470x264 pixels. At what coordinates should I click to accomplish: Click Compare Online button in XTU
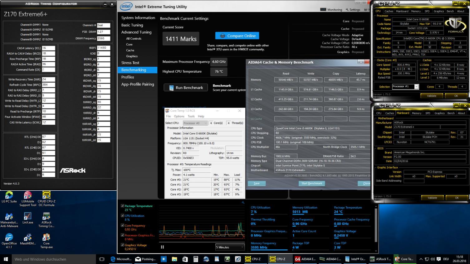pyautogui.click(x=237, y=36)
